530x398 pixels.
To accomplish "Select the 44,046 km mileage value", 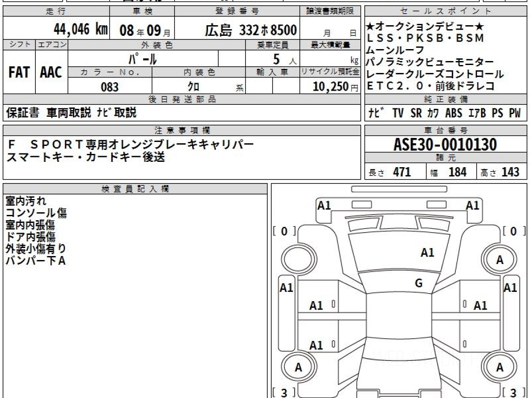I will click(81, 30).
